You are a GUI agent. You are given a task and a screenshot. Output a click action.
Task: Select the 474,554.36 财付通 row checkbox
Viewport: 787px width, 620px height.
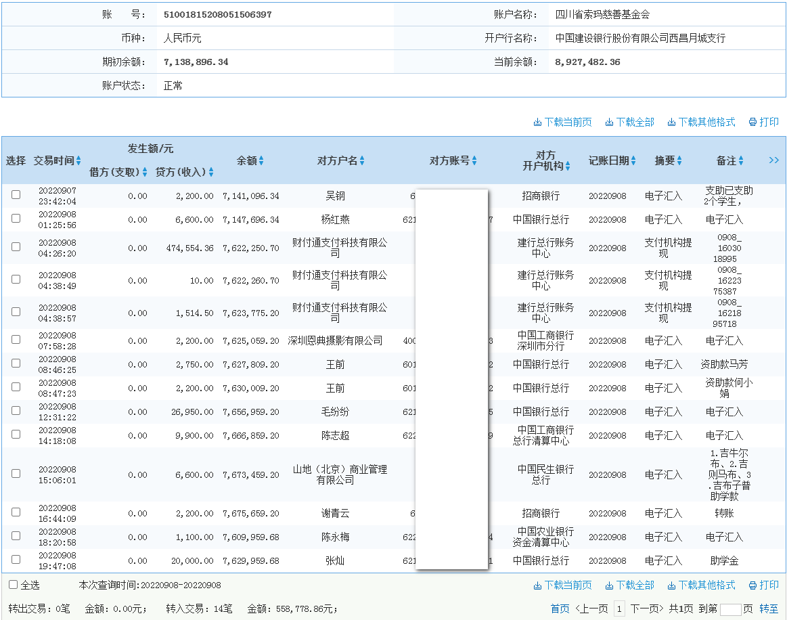(x=16, y=247)
